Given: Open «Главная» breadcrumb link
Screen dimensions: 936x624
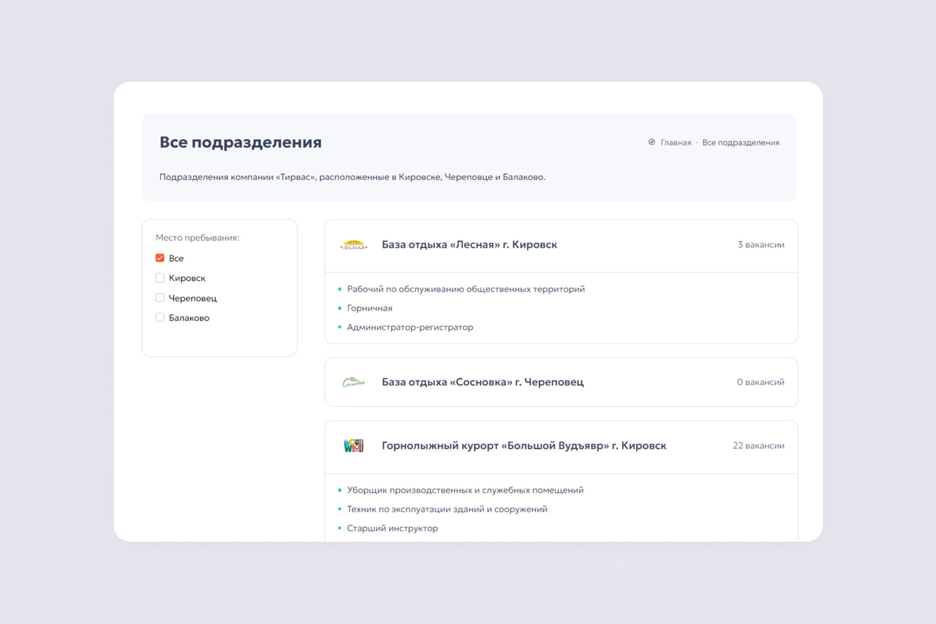Looking at the screenshot, I should (676, 143).
